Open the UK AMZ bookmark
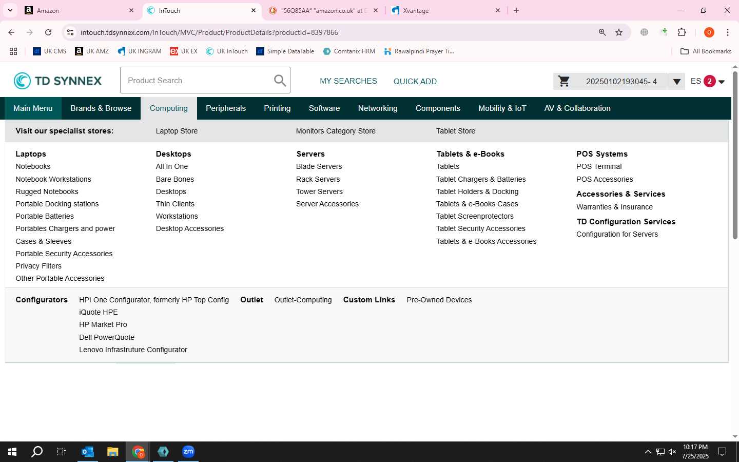739x462 pixels. coord(92,51)
